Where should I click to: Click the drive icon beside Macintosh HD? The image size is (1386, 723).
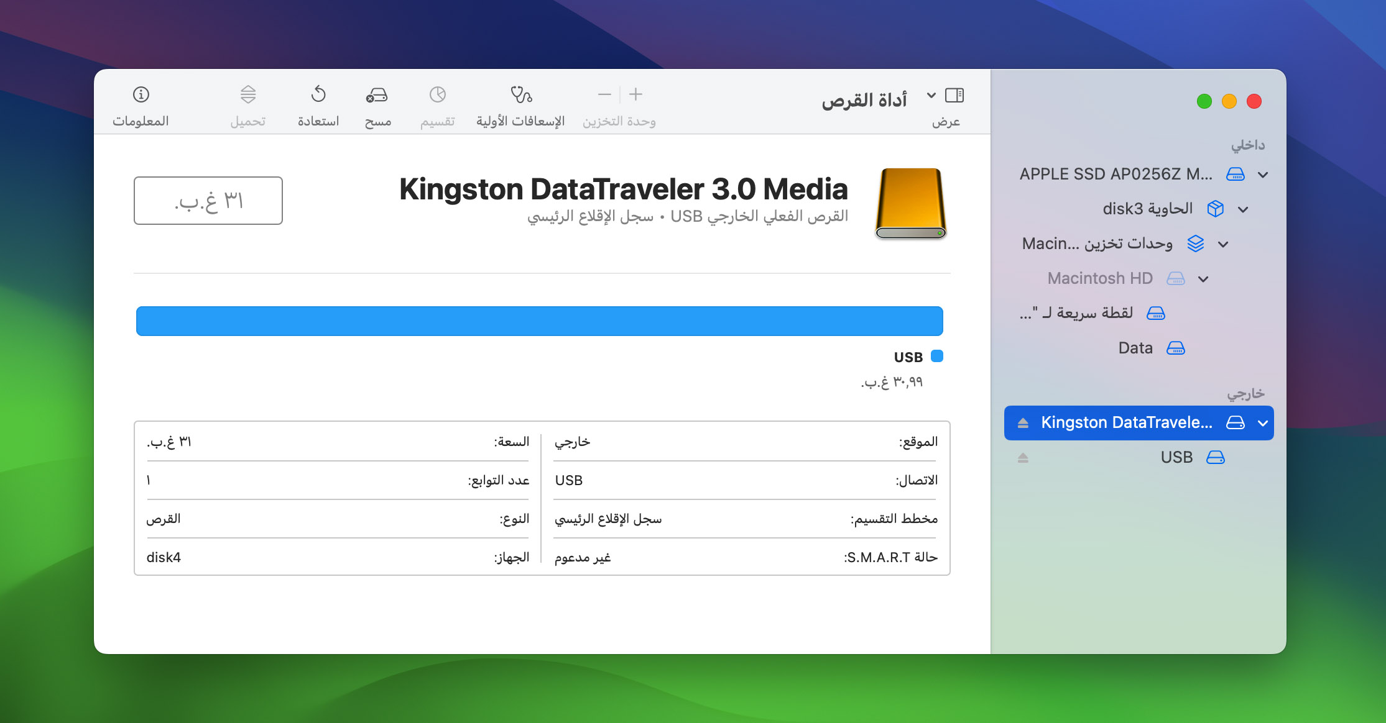tap(1175, 279)
